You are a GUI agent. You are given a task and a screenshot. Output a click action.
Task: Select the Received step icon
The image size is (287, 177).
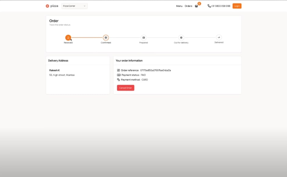pos(68,38)
